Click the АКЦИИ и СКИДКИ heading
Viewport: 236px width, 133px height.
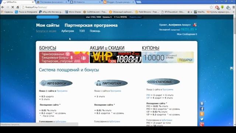pos(107,48)
